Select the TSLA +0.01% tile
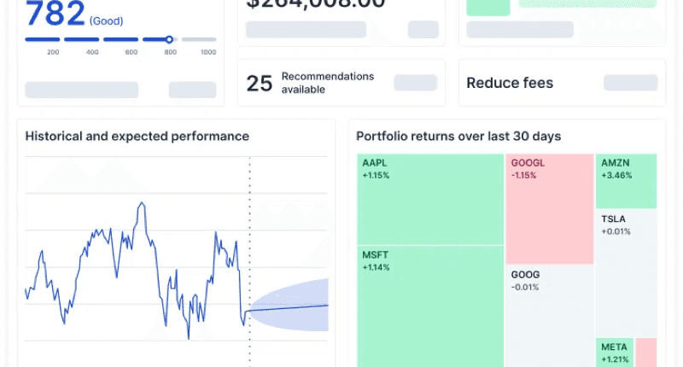 coord(626,271)
